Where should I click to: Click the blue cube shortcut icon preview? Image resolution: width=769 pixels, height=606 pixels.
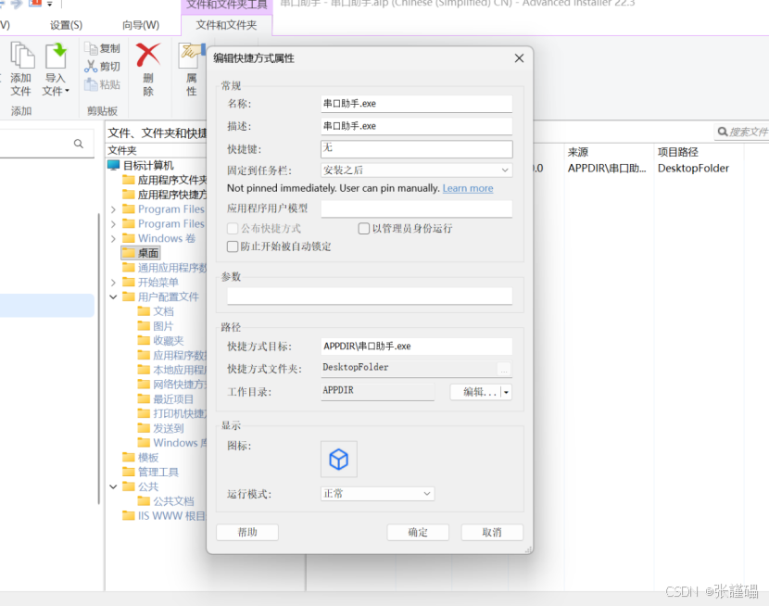point(339,459)
